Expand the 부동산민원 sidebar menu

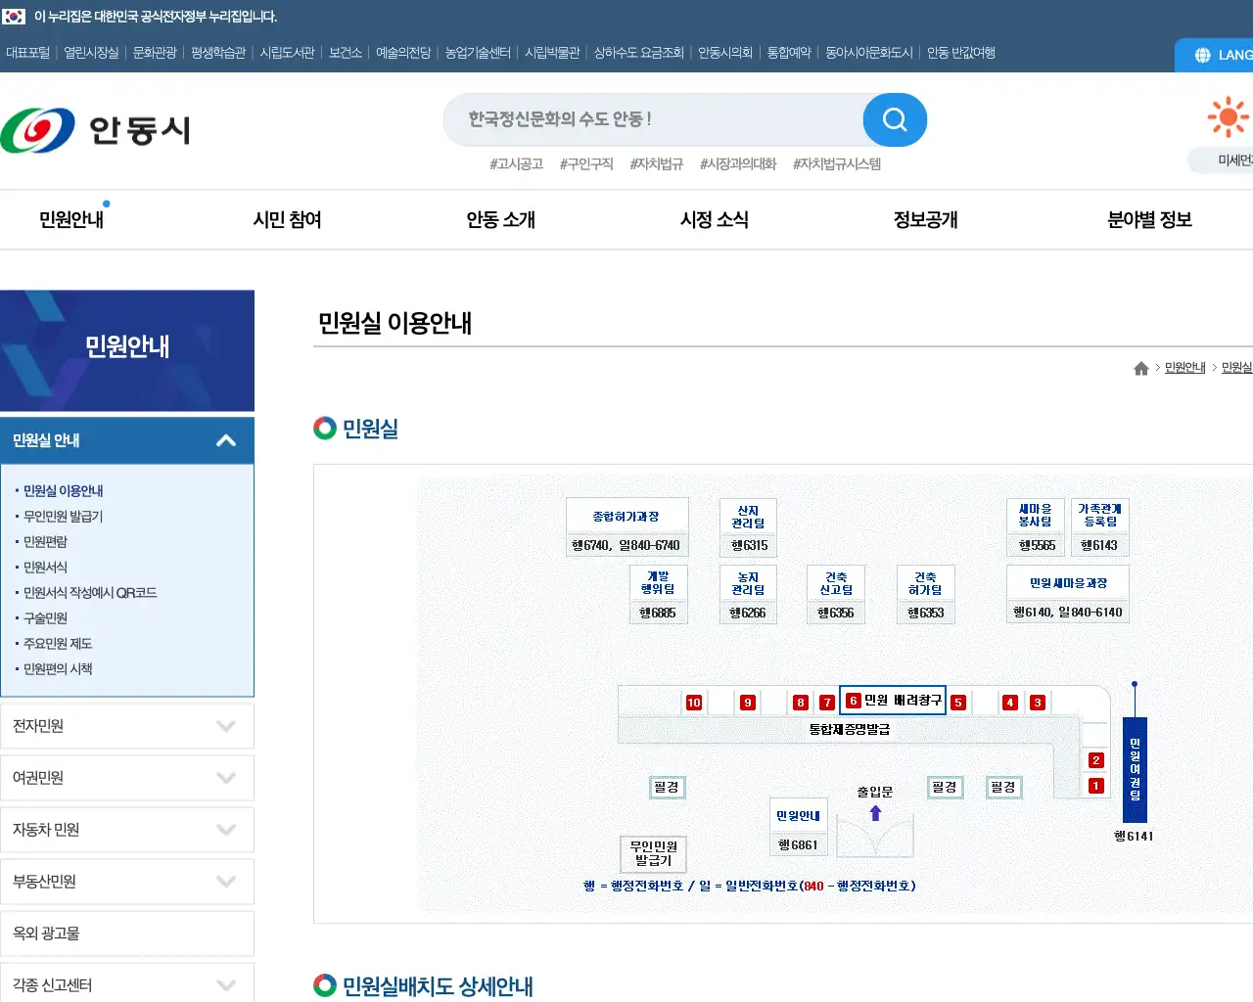pos(127,882)
